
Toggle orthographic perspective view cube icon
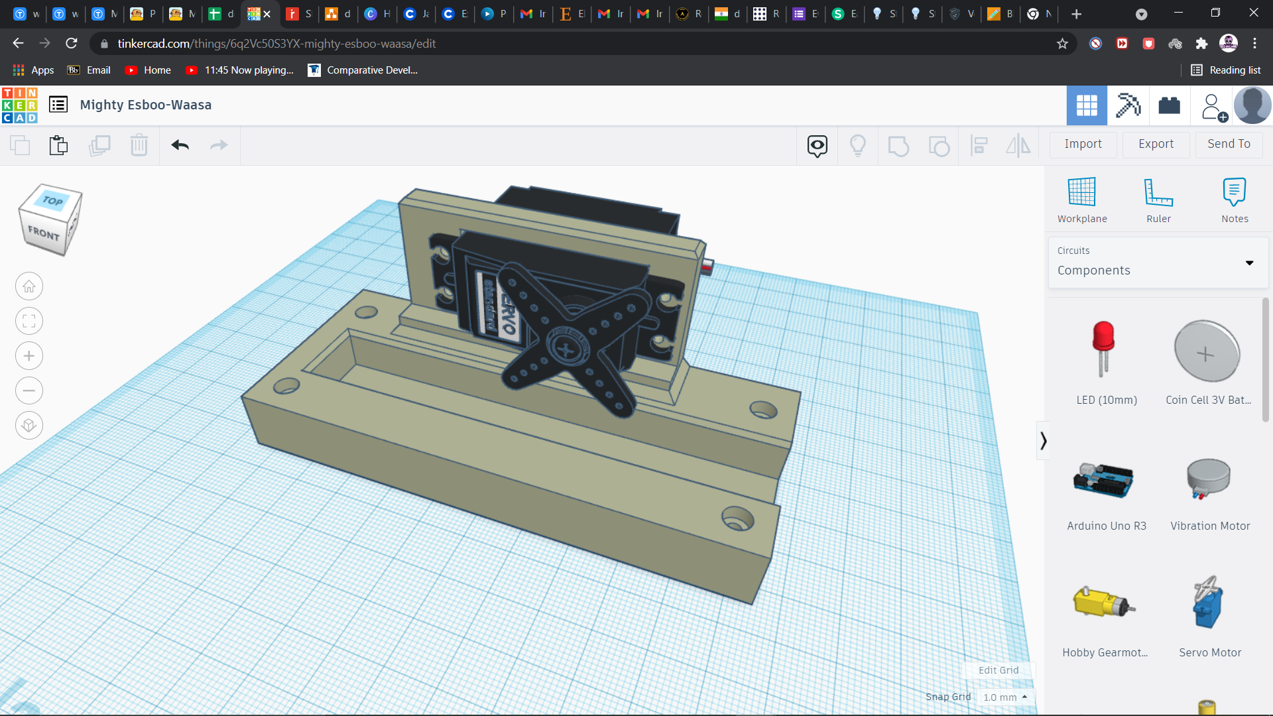(x=29, y=425)
